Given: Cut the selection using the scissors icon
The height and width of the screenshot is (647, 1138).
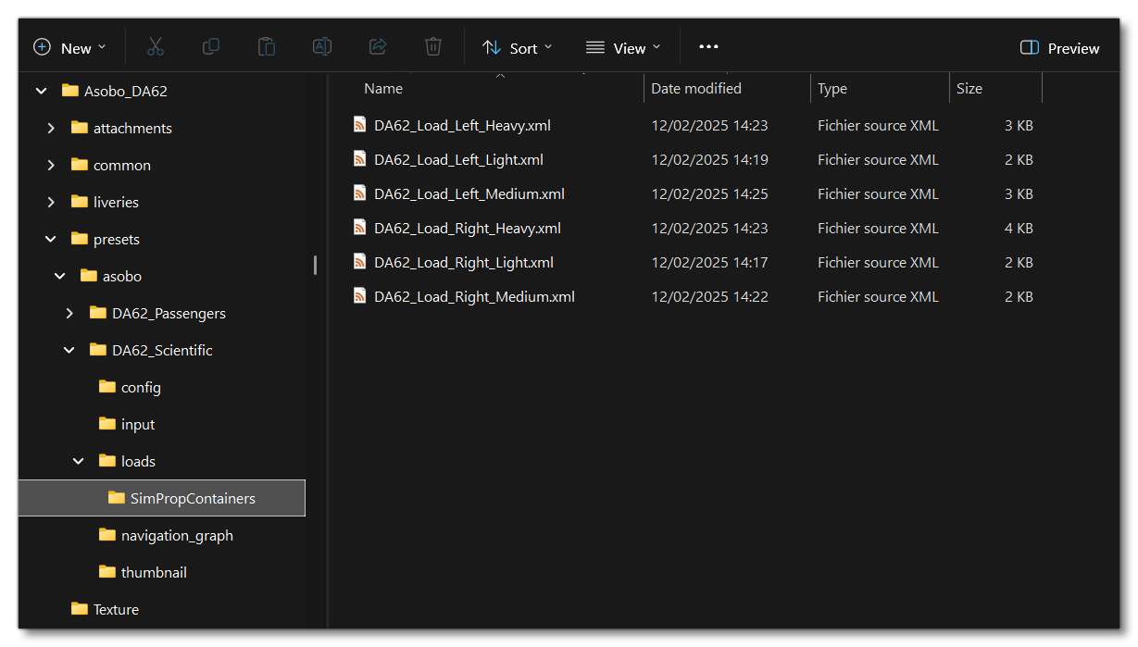Looking at the screenshot, I should pyautogui.click(x=155, y=46).
